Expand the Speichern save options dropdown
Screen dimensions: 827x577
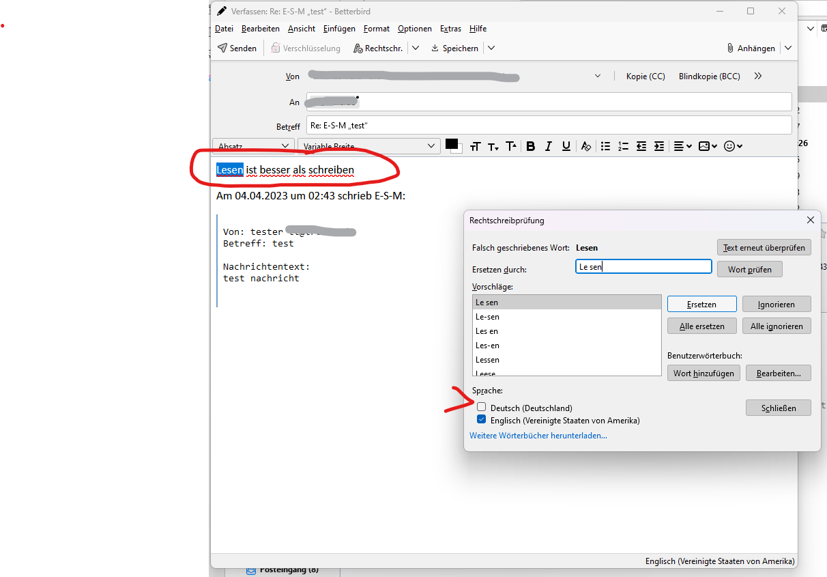click(x=490, y=48)
